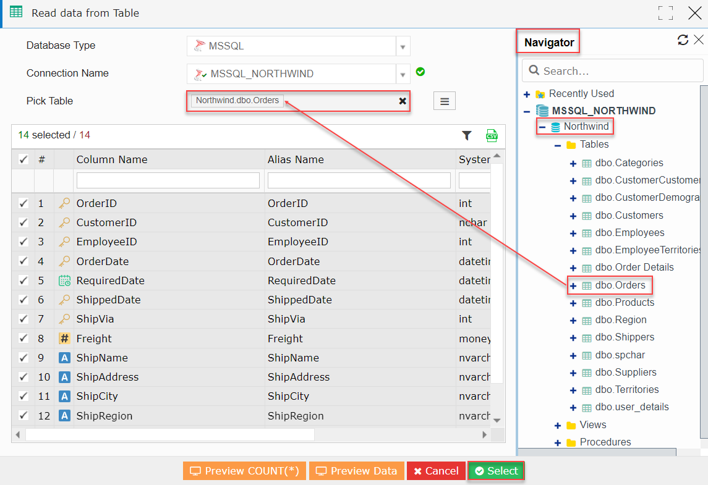Select dbo.Employees in the Navigator tree
The width and height of the screenshot is (708, 485).
[629, 233]
